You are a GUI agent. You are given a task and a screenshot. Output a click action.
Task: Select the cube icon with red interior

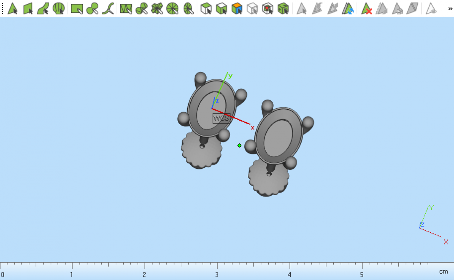pyautogui.click(x=268, y=8)
